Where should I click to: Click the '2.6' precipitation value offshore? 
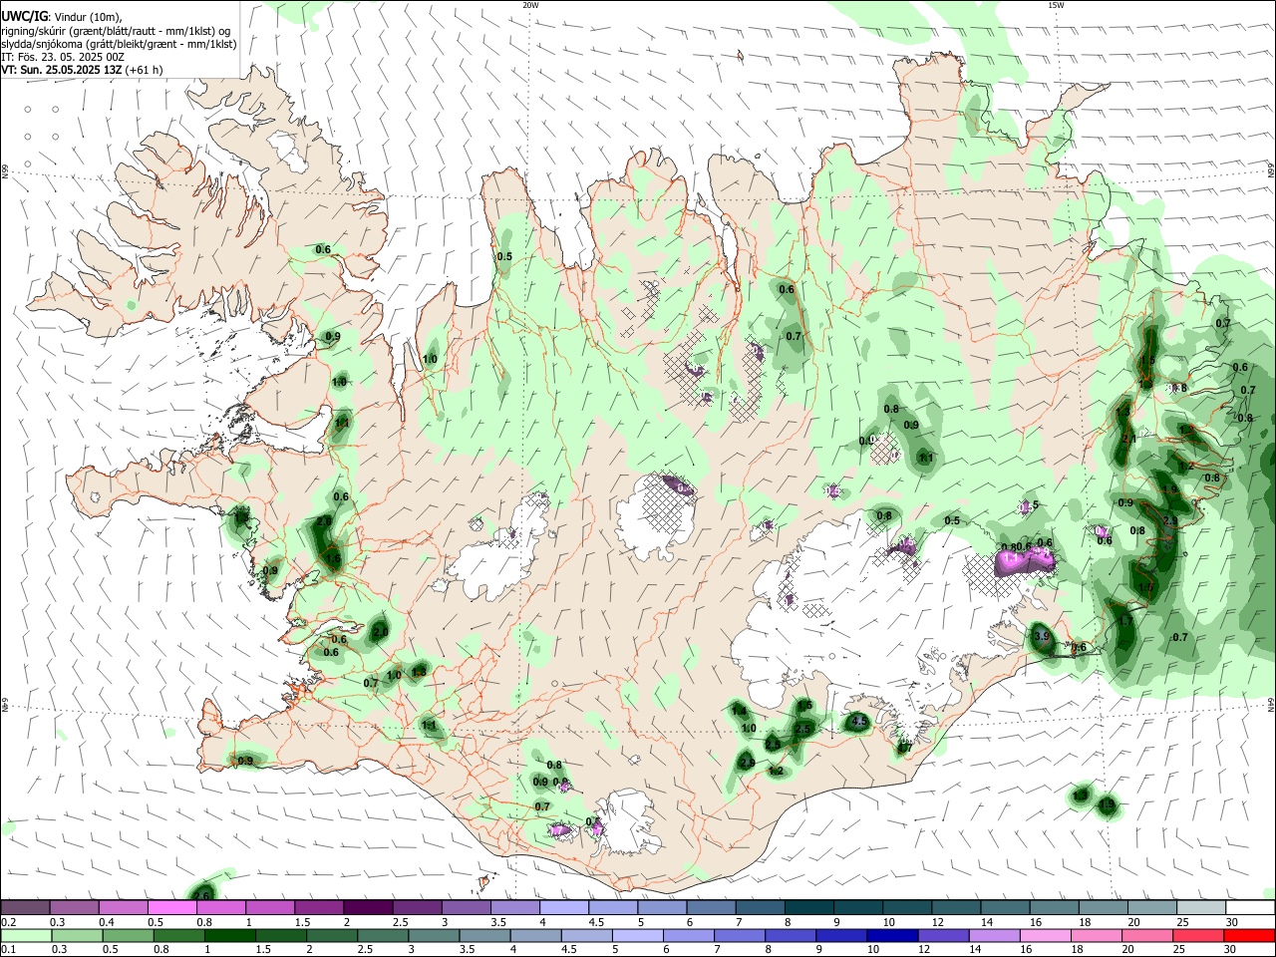pos(201,895)
